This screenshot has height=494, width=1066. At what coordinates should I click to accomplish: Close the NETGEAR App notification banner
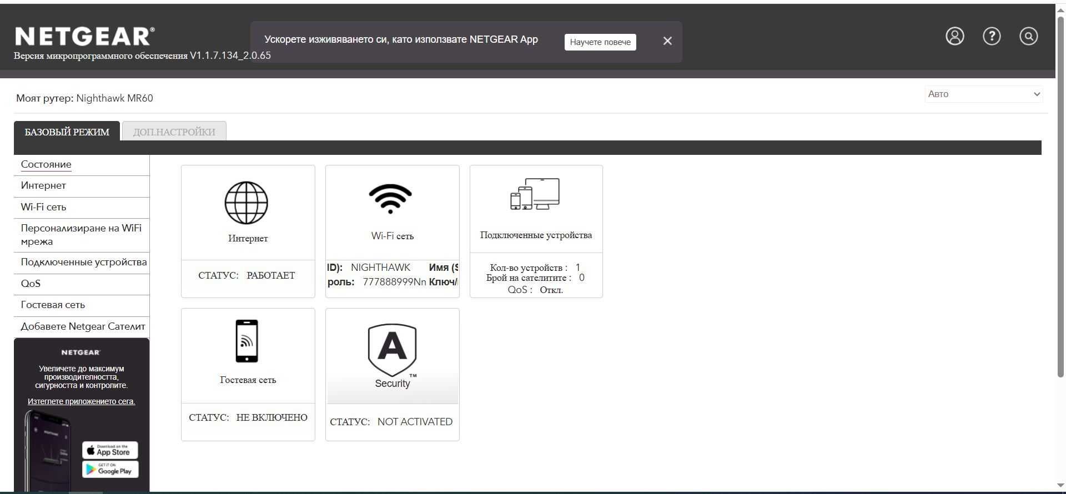[667, 41]
